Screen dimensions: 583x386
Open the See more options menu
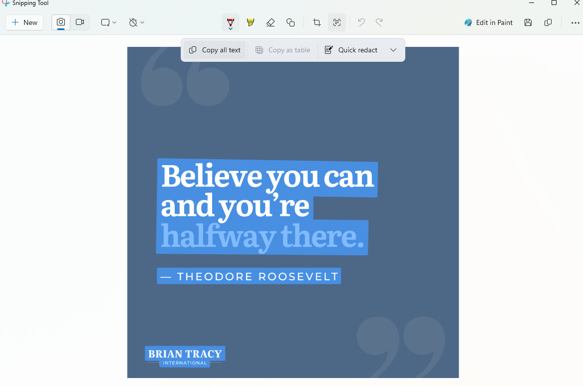coord(575,22)
